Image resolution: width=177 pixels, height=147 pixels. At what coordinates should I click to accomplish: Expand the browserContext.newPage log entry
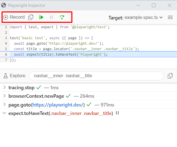click(4, 96)
